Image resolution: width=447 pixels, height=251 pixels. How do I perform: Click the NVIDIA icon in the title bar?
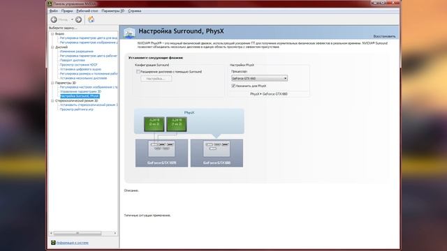tap(50, 3)
